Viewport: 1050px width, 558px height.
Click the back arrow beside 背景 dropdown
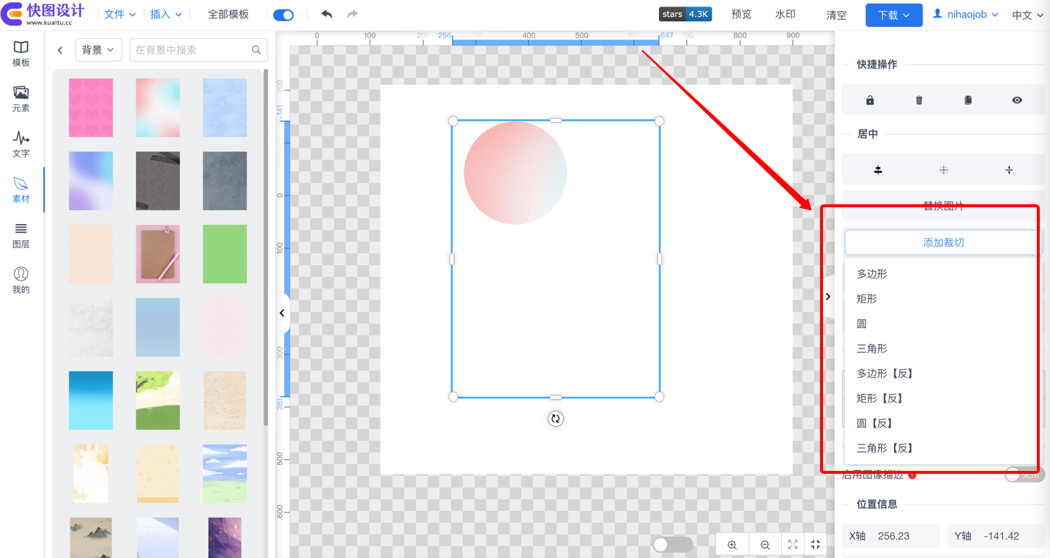(x=60, y=50)
